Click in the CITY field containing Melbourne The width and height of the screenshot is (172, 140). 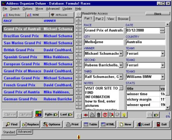[104, 42]
